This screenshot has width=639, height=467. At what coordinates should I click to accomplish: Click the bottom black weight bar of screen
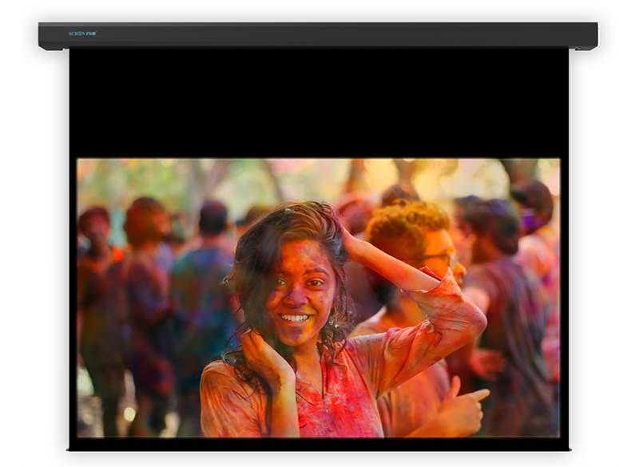[319, 444]
